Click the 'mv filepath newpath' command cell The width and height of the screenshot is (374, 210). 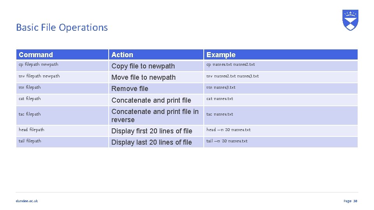62,77
